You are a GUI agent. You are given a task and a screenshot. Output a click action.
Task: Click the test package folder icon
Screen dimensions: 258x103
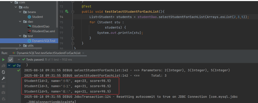(25, 36)
